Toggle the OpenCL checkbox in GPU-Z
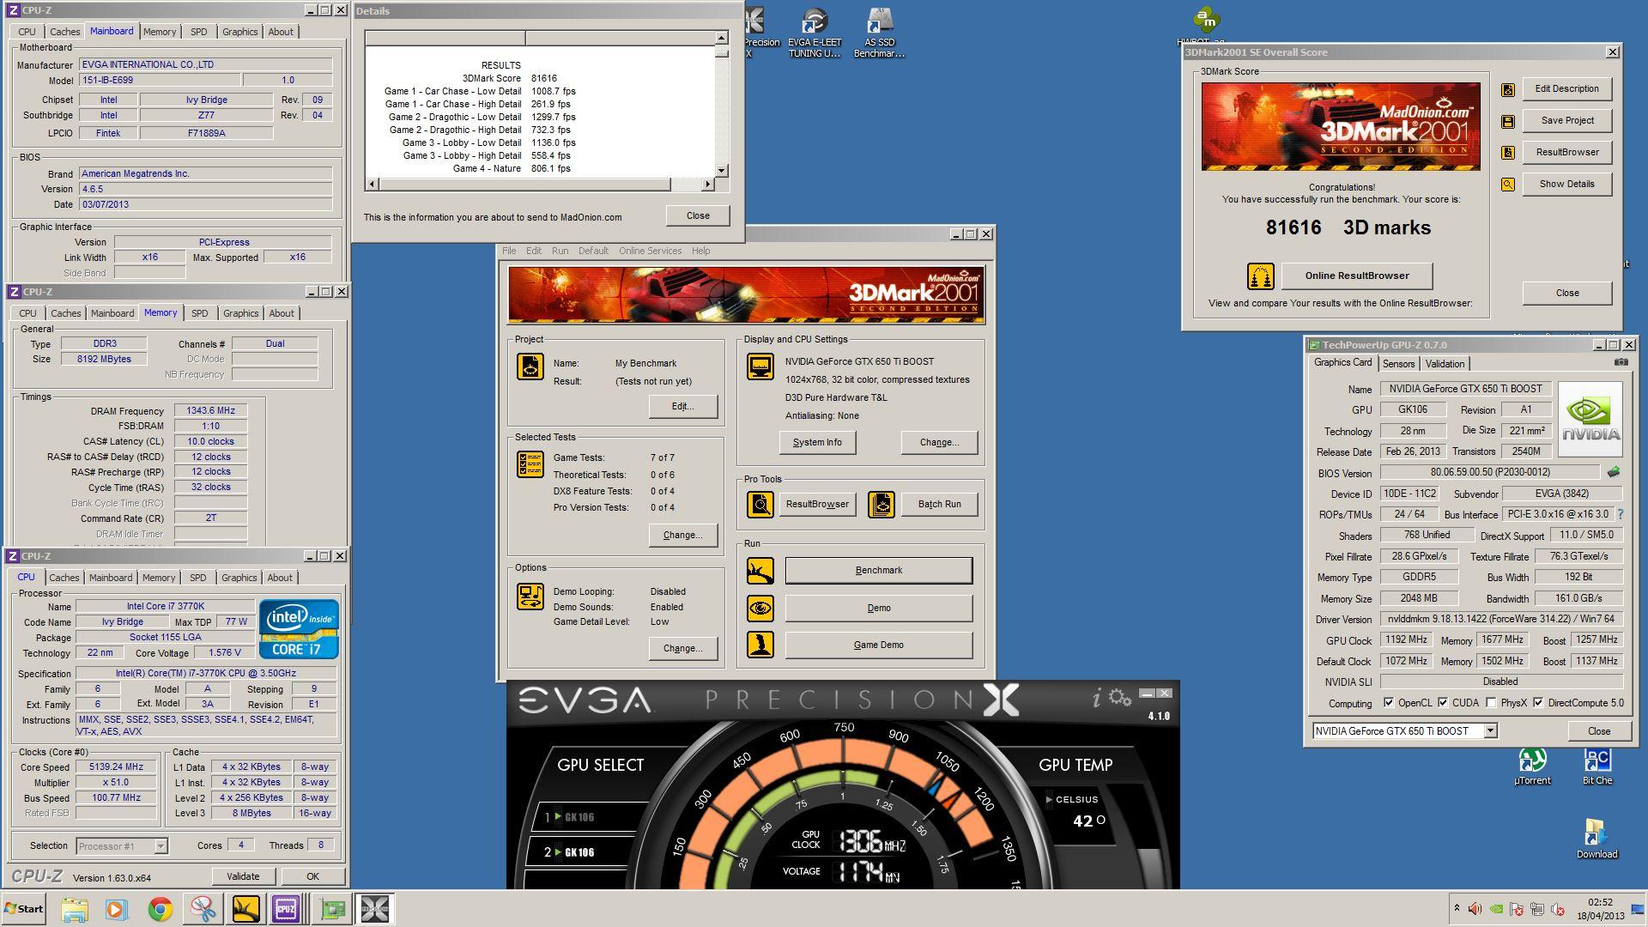1648x927 pixels. [1389, 703]
